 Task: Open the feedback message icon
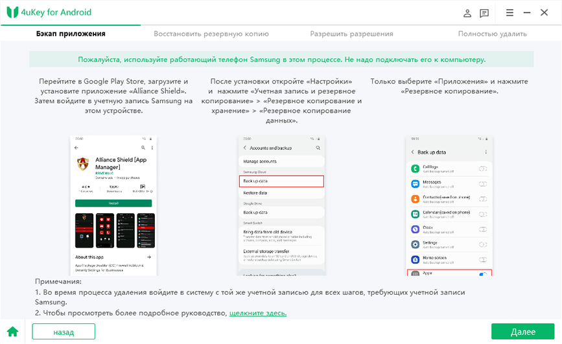[484, 12]
